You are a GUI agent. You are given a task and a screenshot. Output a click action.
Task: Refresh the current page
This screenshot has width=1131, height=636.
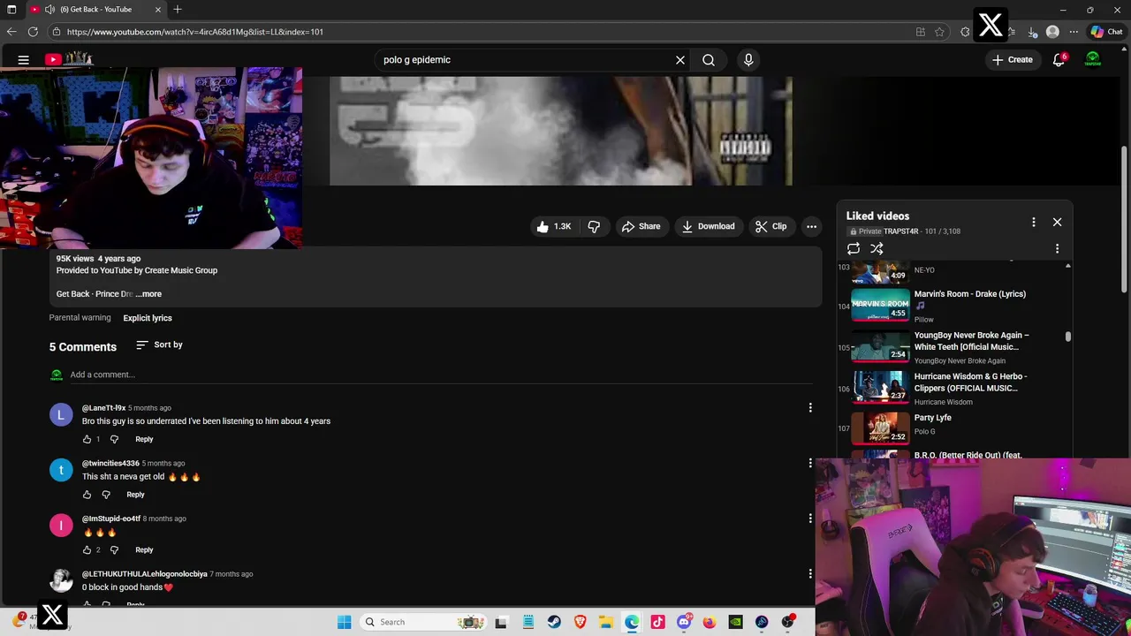click(x=33, y=32)
